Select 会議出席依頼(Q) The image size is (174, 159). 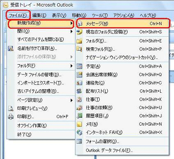122,75
